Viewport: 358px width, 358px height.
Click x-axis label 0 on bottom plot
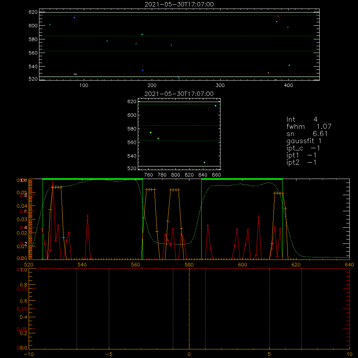pyautogui.click(x=189, y=354)
